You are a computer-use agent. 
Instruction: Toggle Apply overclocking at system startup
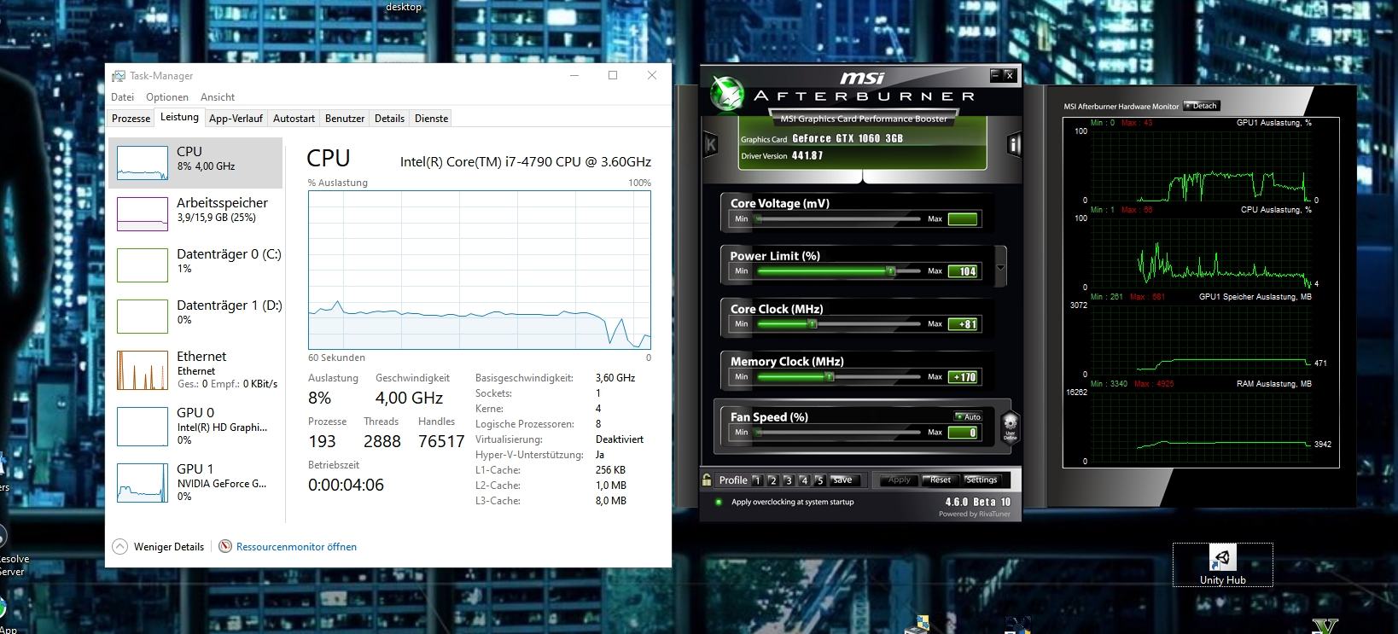tap(719, 502)
